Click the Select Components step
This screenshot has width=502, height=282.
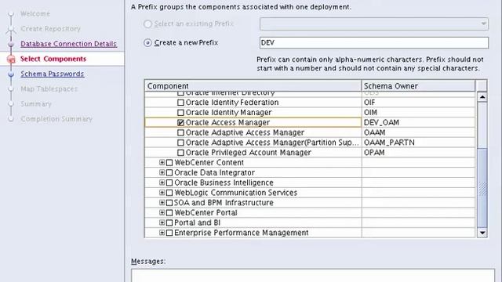coord(53,59)
